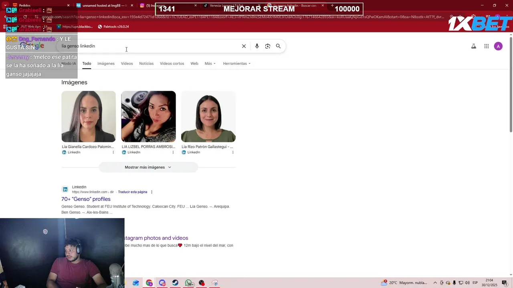
Task: Close the Pedidos browser tab
Action: pos(68,6)
